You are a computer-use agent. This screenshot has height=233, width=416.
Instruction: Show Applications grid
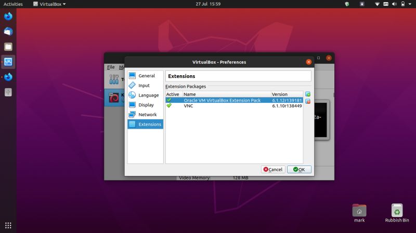pyautogui.click(x=8, y=225)
